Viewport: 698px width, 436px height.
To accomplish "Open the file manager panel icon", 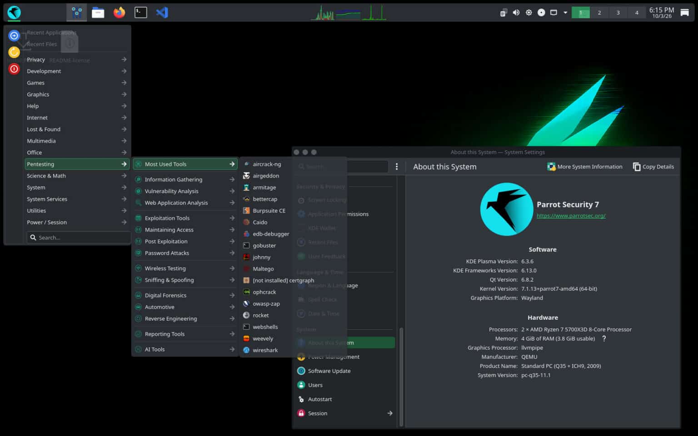I will click(x=98, y=12).
